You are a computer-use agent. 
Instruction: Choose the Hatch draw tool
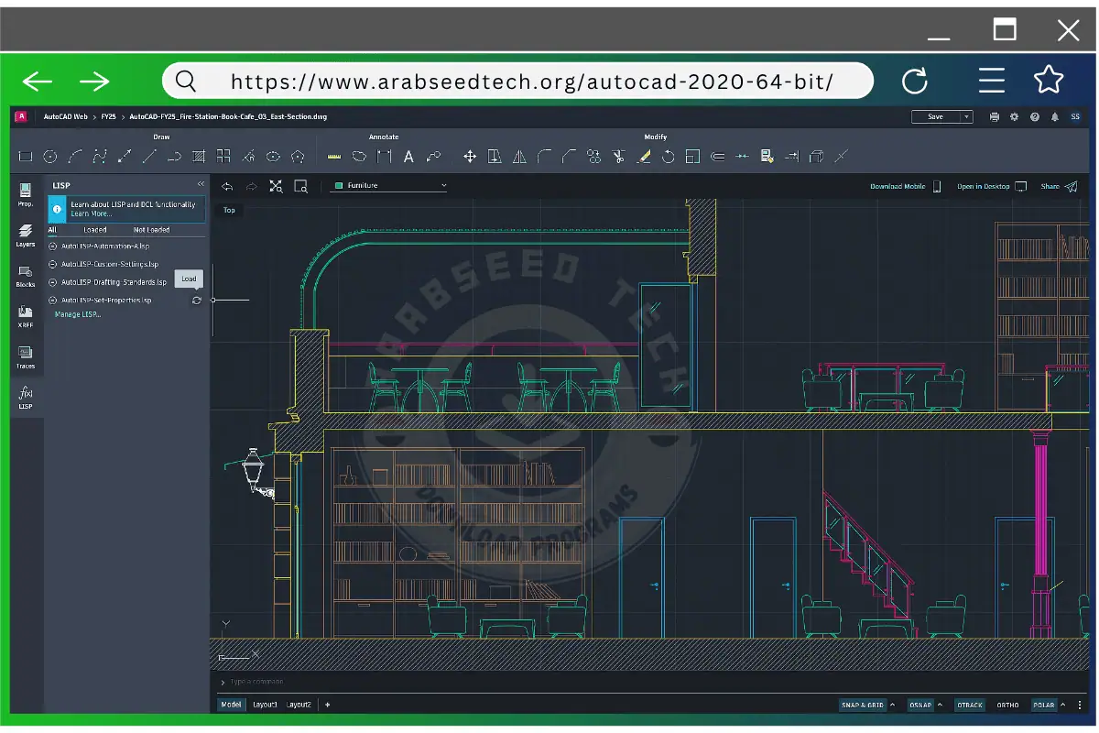[199, 157]
